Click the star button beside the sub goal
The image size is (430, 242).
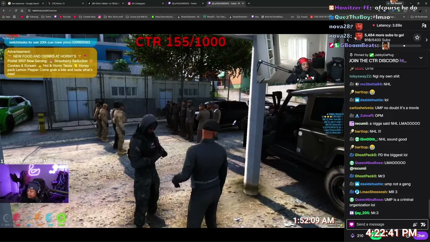417,38
